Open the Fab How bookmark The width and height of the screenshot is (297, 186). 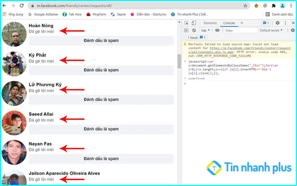pyautogui.click(x=72, y=14)
